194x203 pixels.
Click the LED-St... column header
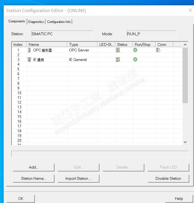tap(106, 44)
